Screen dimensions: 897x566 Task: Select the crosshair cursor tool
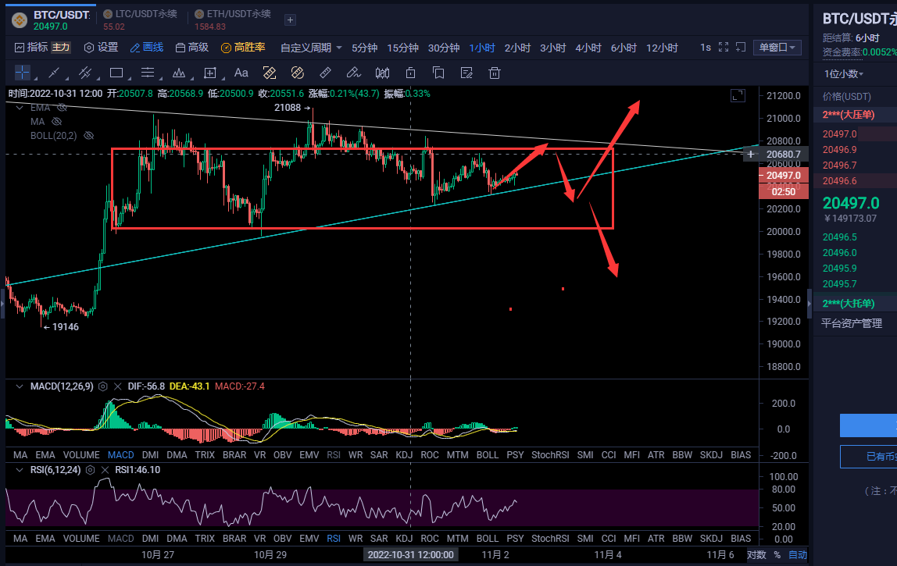(23, 73)
